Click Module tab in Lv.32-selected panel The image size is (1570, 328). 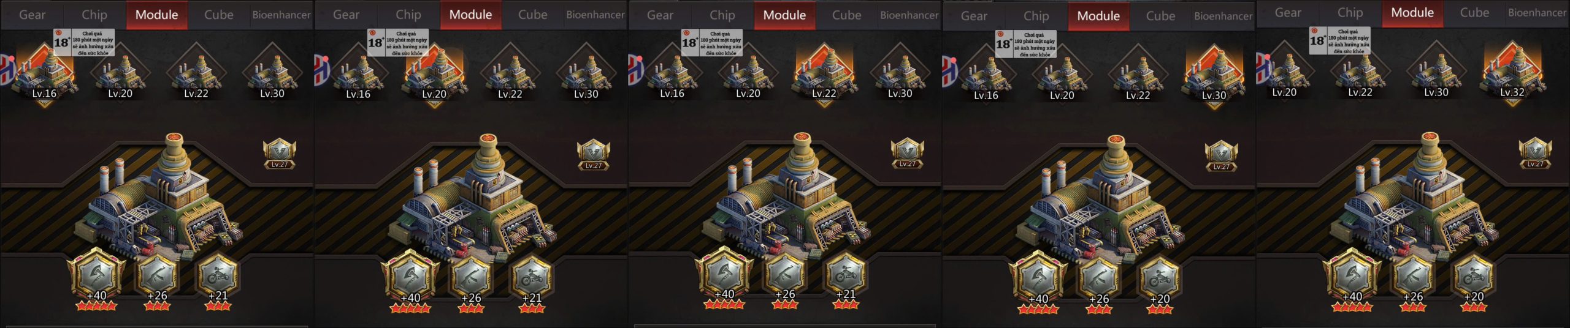point(1412,13)
